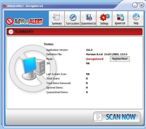Open the Ignore List folders icon

pos(120,17)
